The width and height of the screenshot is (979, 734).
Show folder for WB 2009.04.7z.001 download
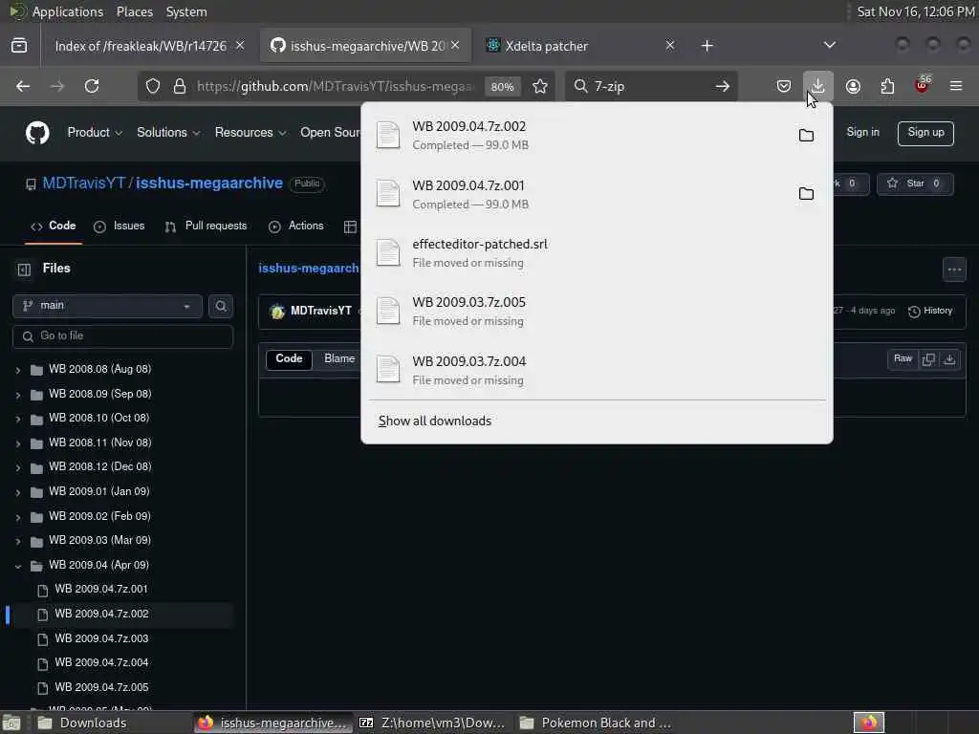(x=806, y=194)
